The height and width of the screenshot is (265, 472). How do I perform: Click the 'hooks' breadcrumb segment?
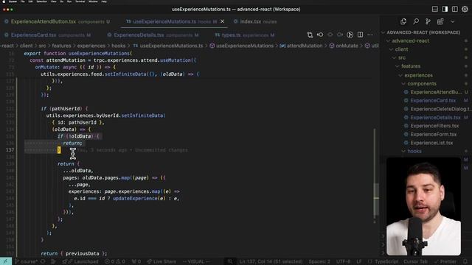[x=118, y=46]
